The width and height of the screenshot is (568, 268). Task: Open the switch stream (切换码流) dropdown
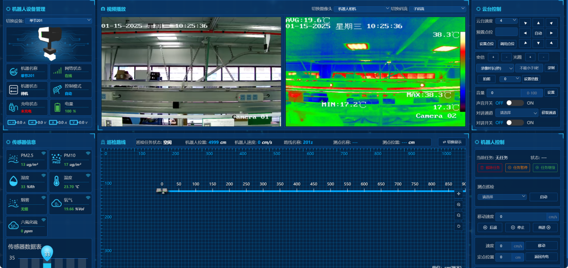437,9
